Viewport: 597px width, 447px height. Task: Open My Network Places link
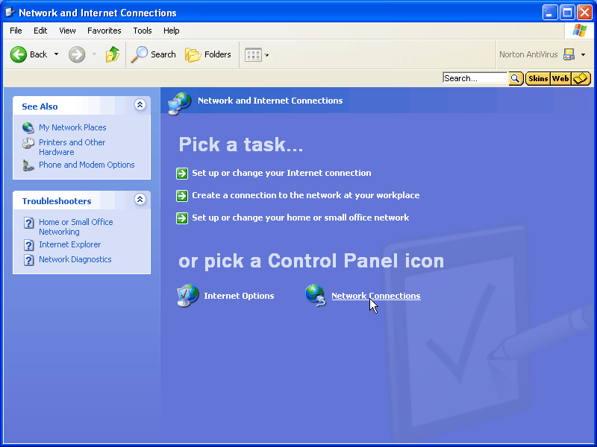[72, 127]
